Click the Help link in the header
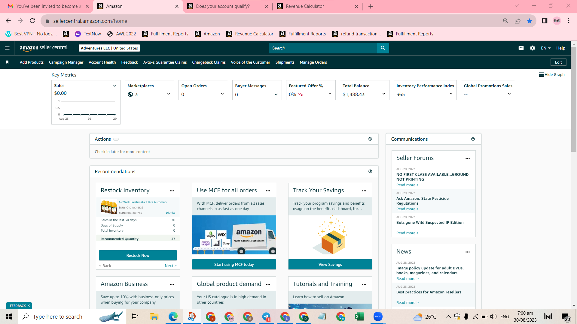577x324 pixels. 561,48
